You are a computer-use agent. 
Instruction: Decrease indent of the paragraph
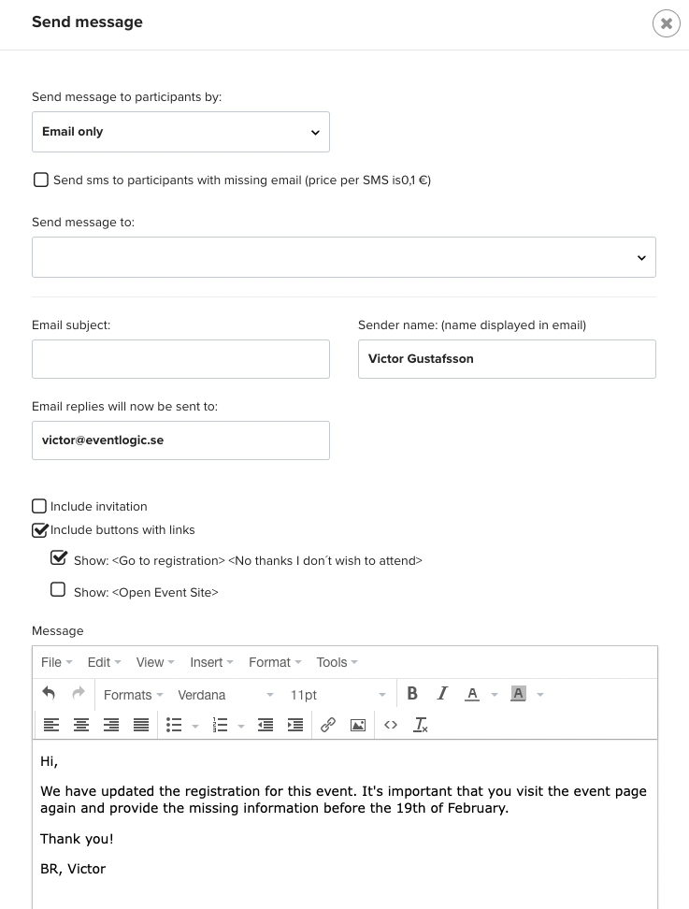(x=266, y=725)
